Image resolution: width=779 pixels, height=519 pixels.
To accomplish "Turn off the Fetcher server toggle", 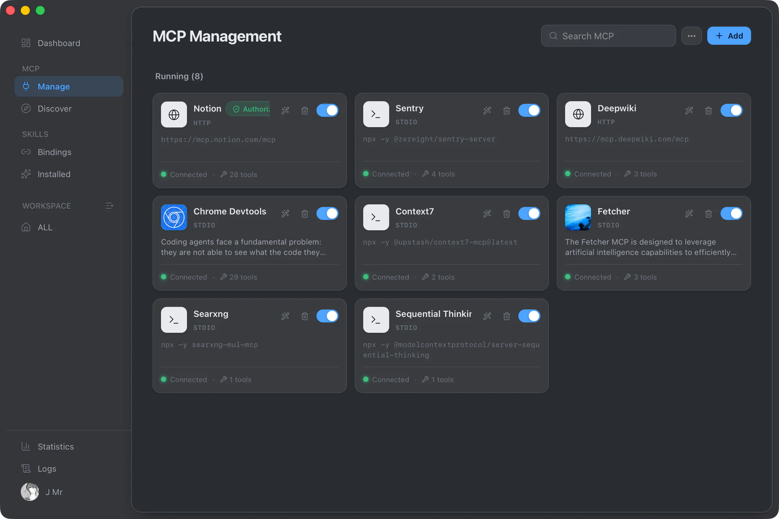I will pyautogui.click(x=731, y=214).
